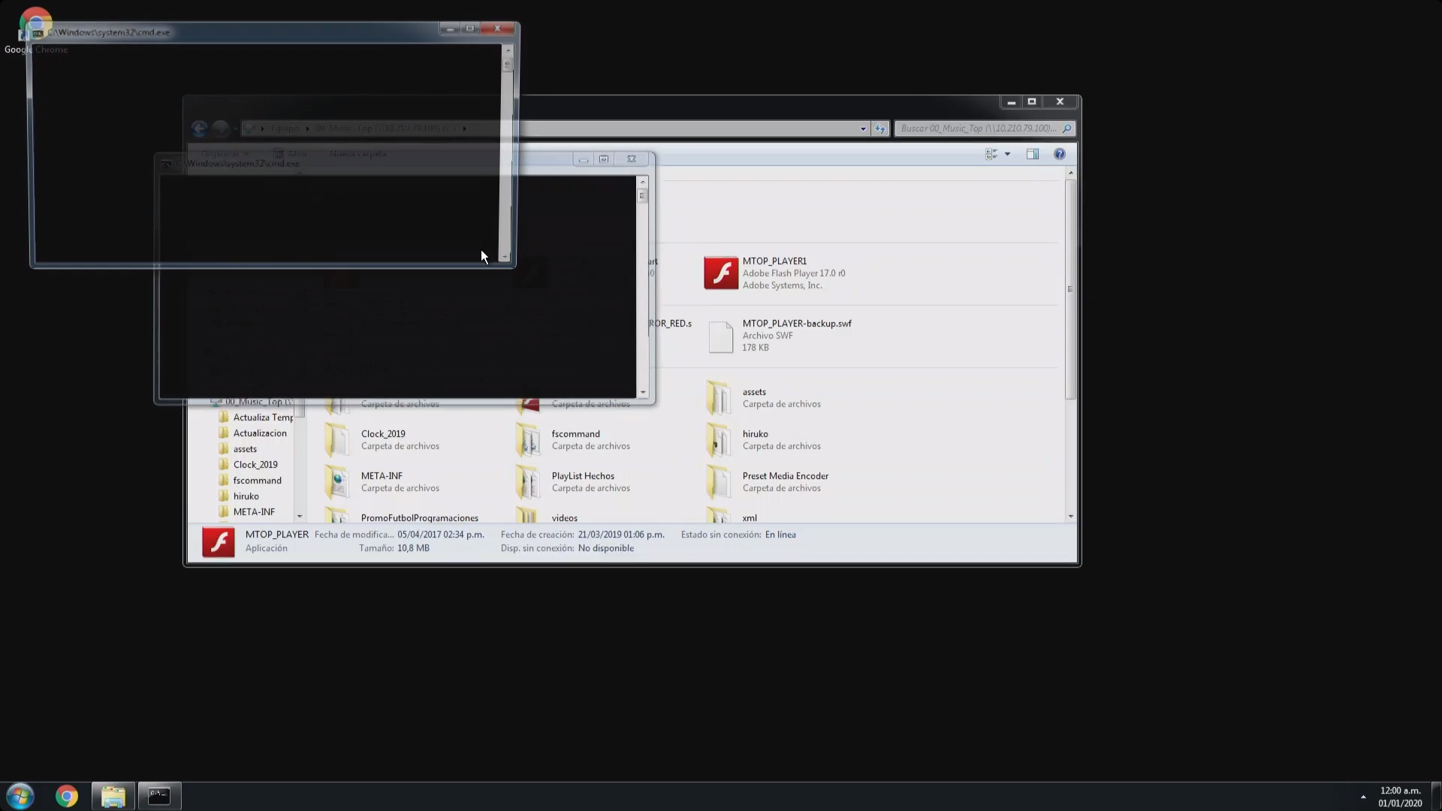Select the videos folder
The height and width of the screenshot is (811, 1442).
[x=547, y=517]
